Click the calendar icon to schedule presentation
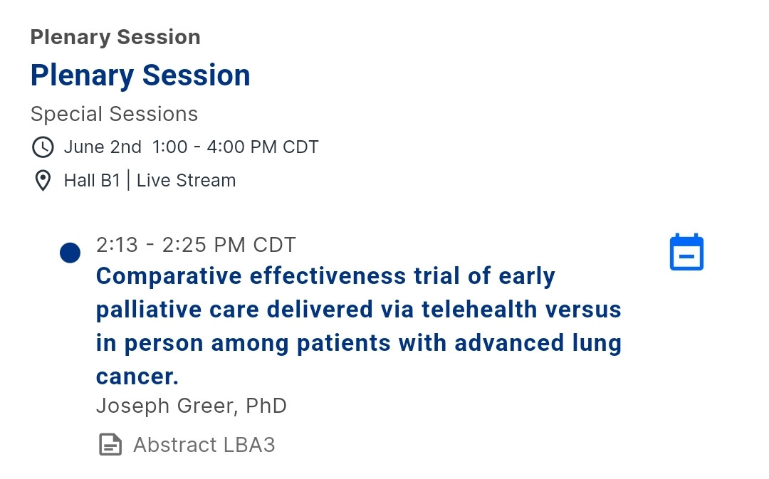This screenshot has width=769, height=479. pos(686,252)
